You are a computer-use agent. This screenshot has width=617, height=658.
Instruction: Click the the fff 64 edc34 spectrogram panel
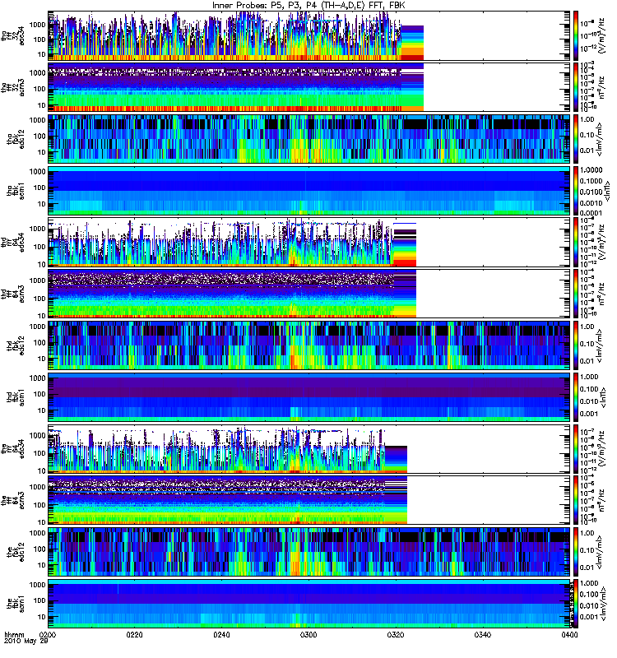309,448
